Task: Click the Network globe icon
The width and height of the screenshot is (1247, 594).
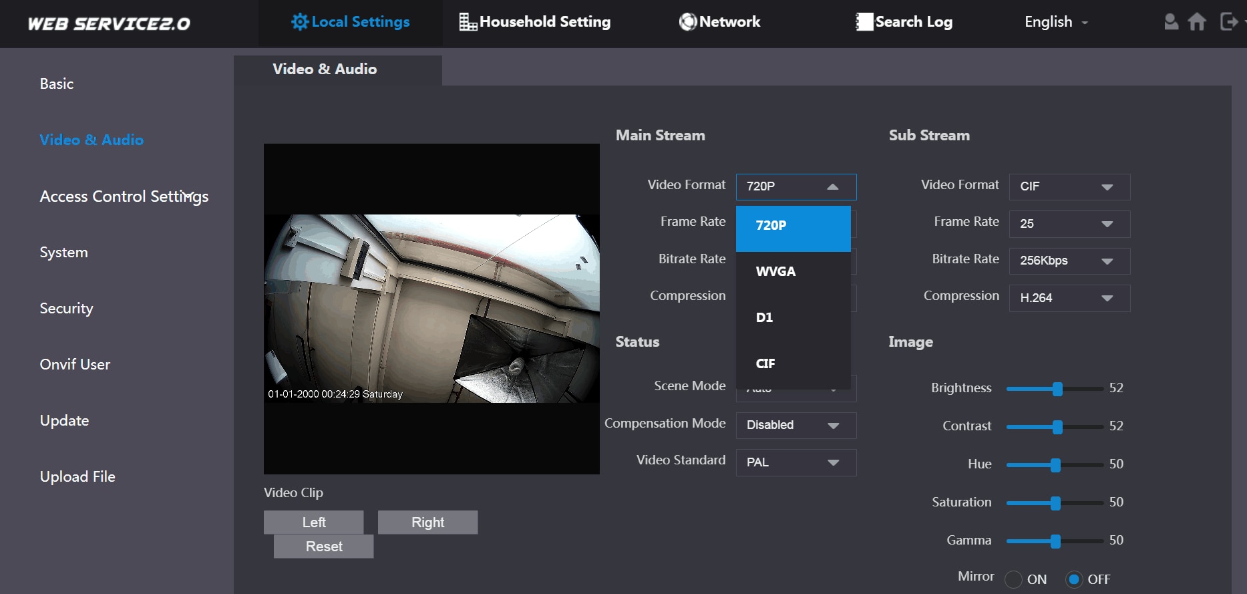Action: 687,22
